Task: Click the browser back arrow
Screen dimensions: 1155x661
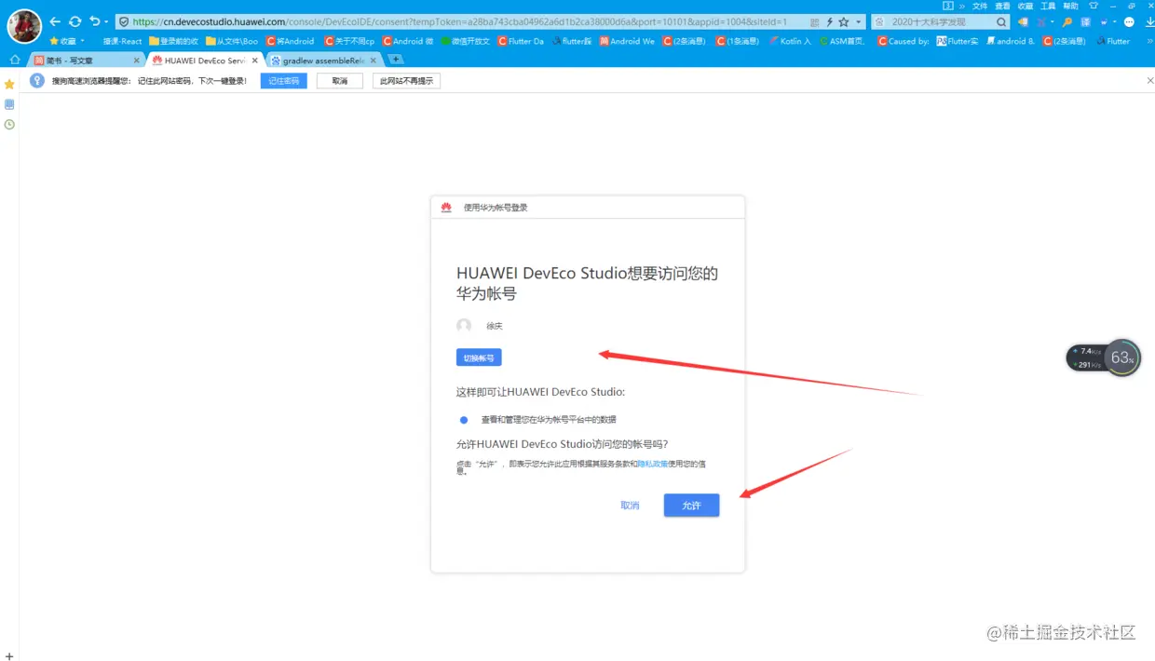Action: 55,21
